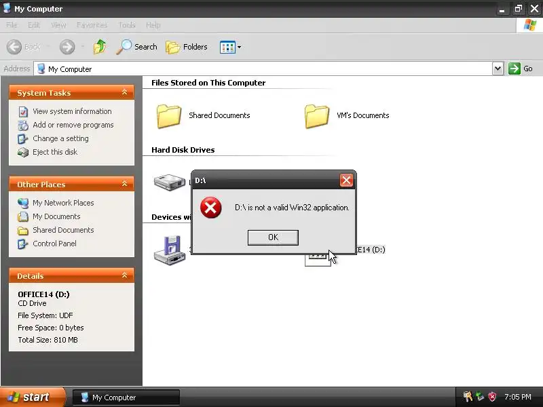Select the OFFICE14 (D:) drive label

click(371, 250)
